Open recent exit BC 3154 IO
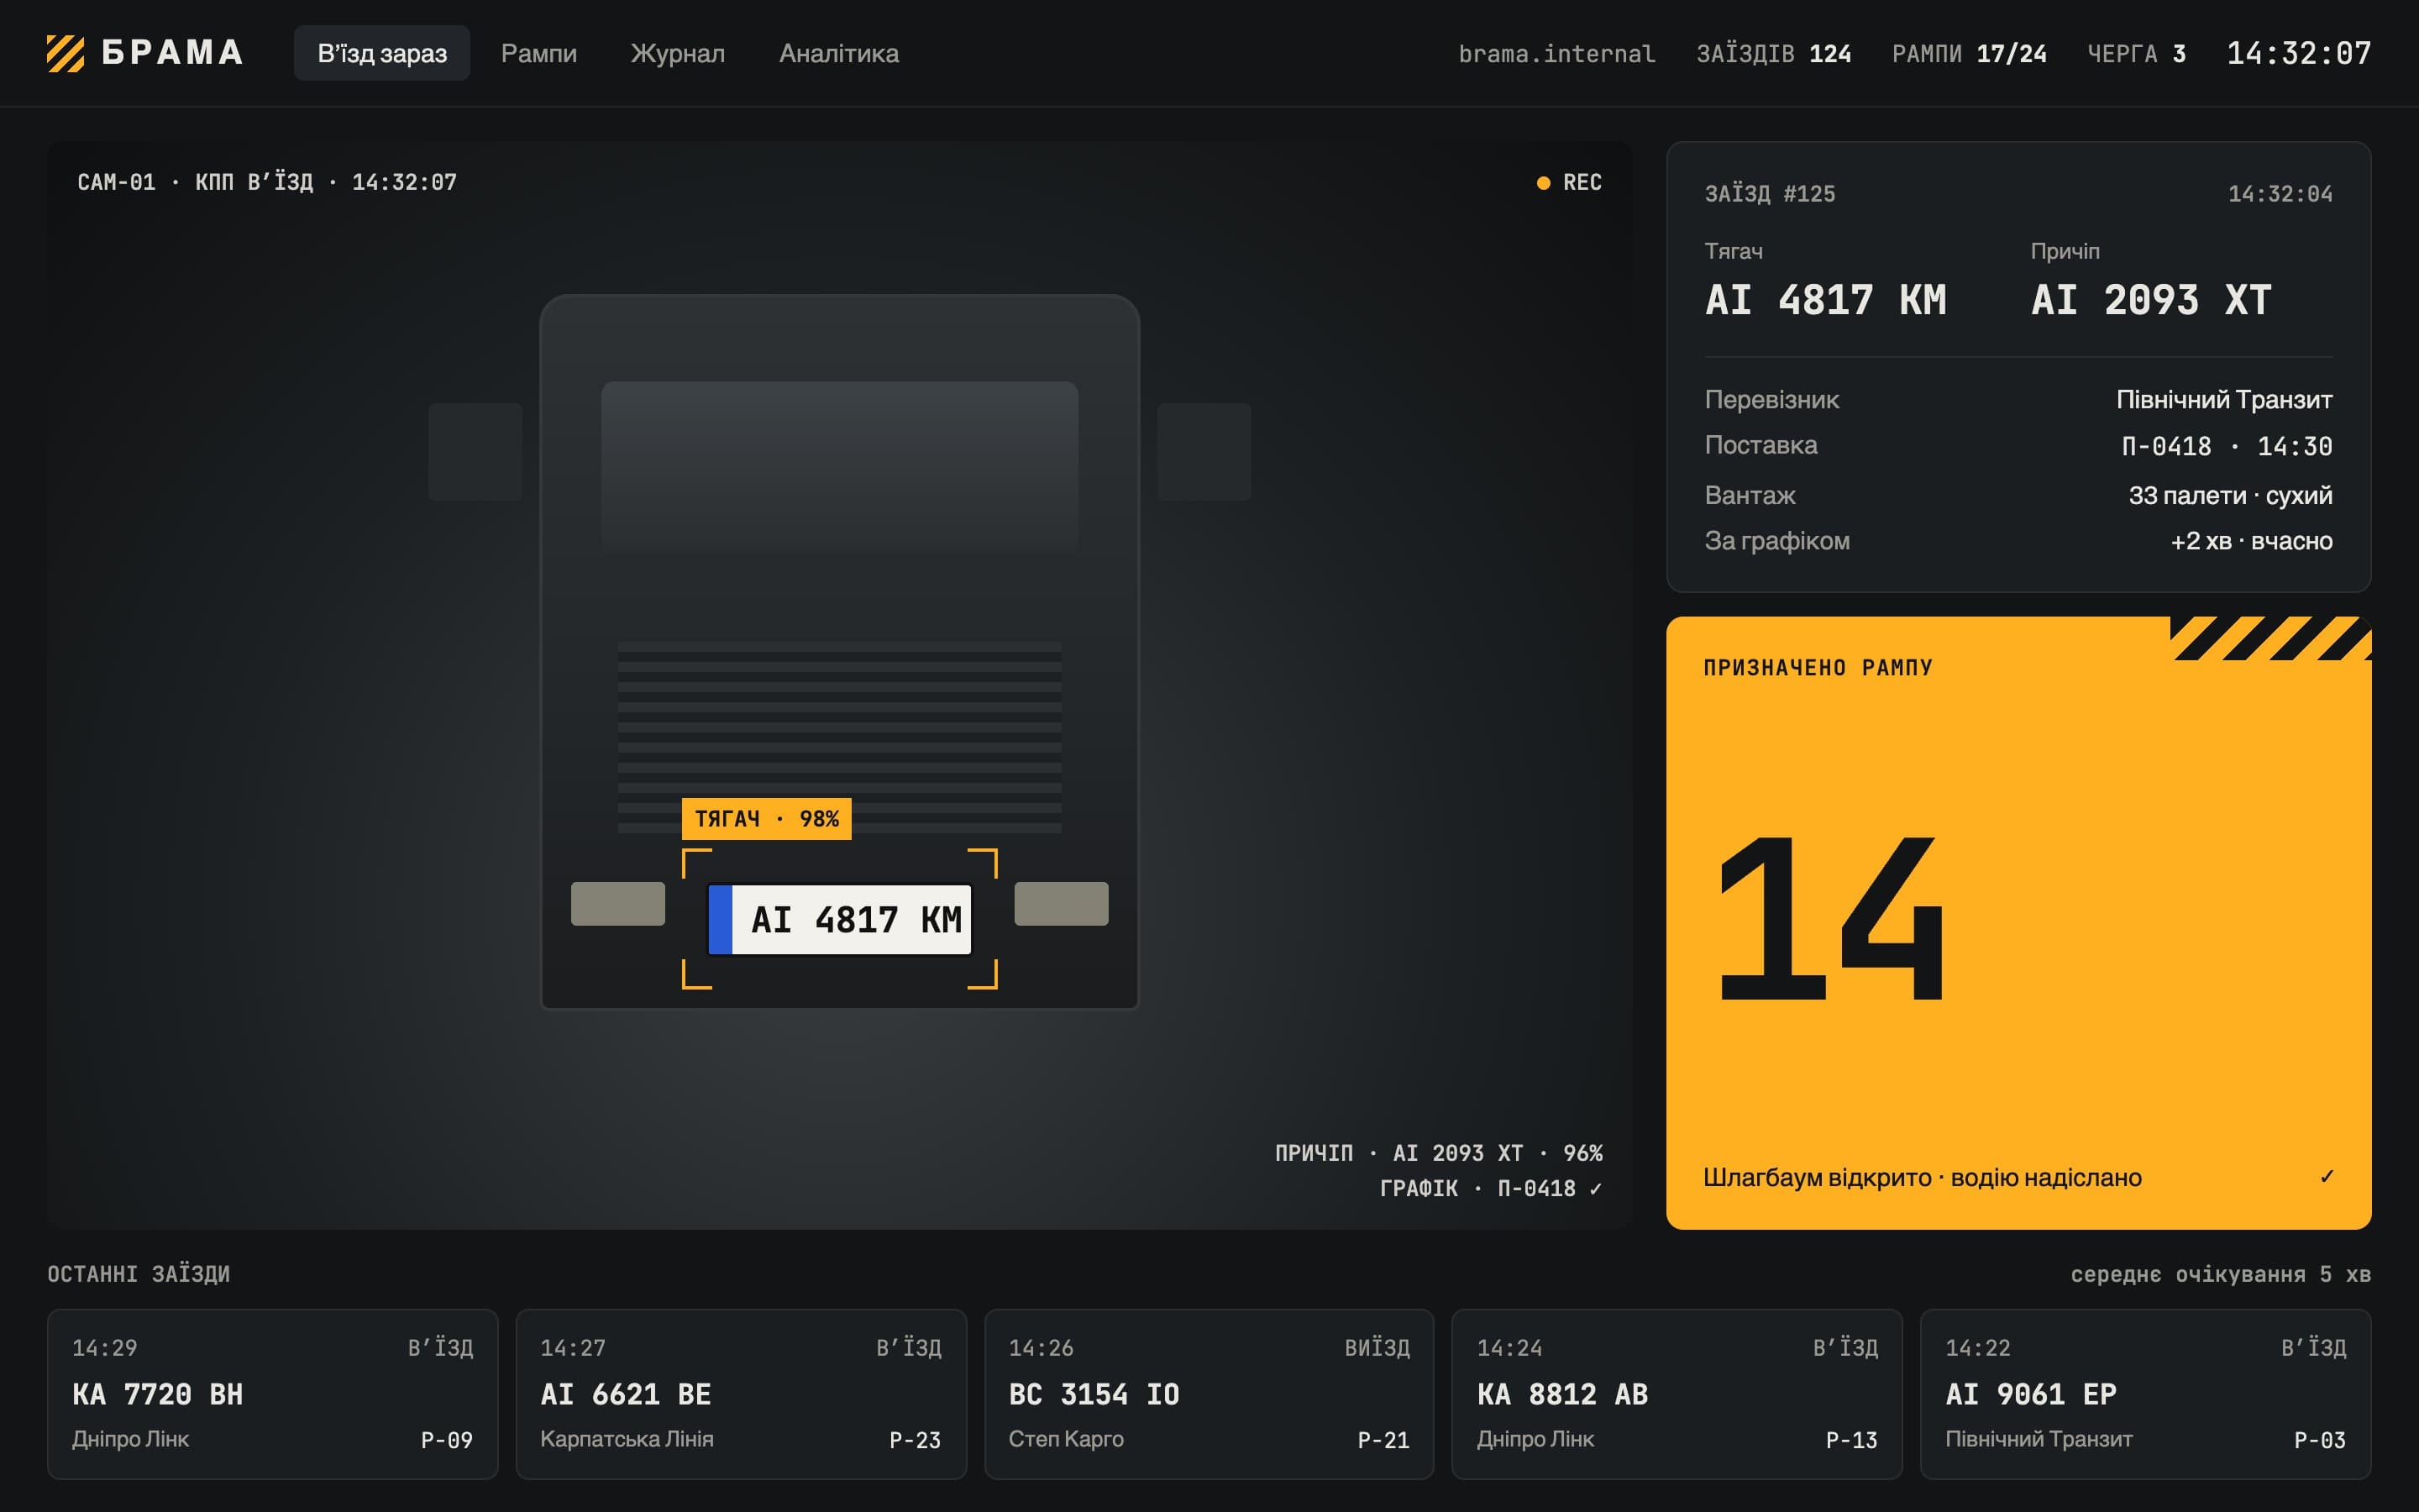2419x1512 pixels. [x=1209, y=1394]
